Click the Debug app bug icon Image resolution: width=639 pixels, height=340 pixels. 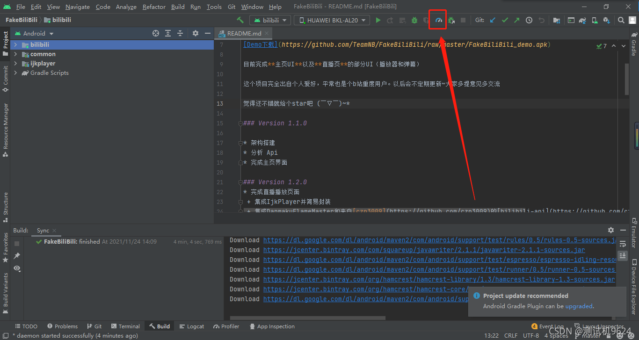414,20
